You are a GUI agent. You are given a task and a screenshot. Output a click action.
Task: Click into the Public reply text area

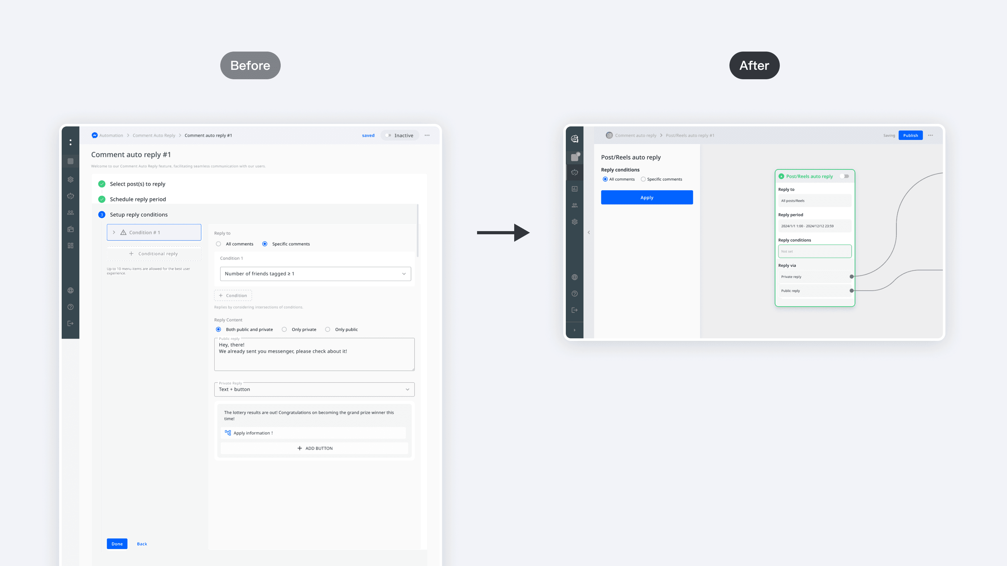314,354
